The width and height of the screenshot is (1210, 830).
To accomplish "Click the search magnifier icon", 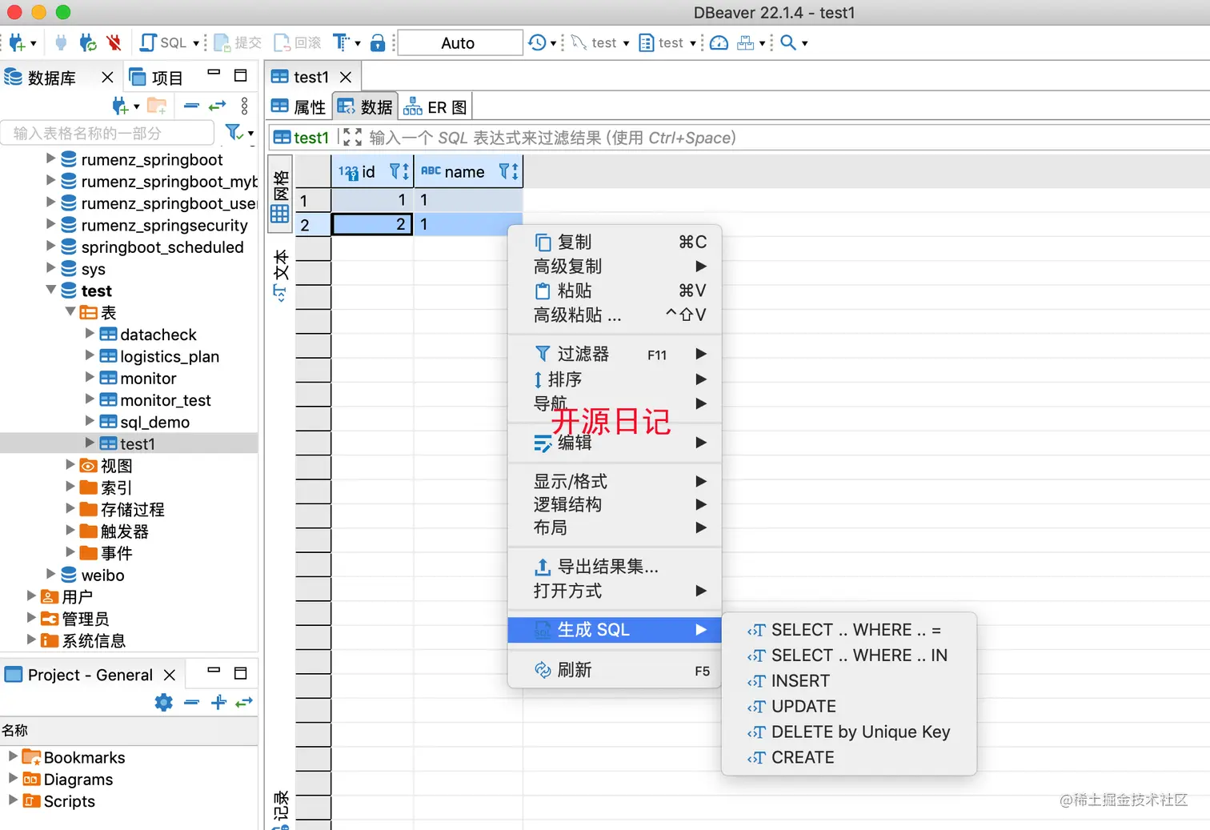I will 788,42.
